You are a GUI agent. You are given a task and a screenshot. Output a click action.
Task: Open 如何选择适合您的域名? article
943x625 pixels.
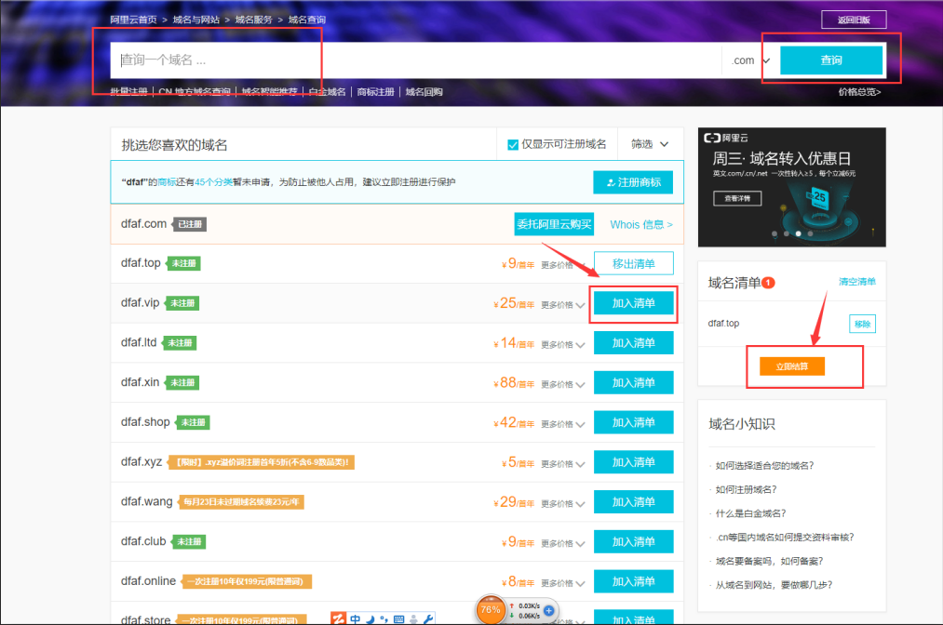point(764,465)
